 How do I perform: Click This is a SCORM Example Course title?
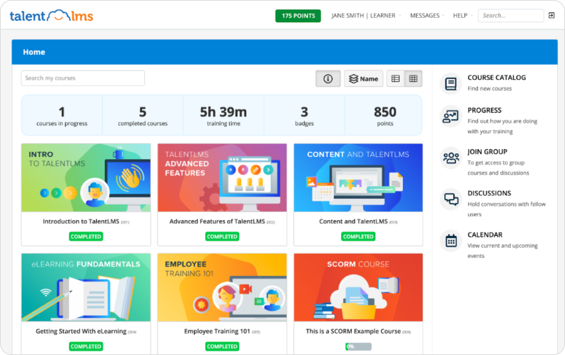[x=354, y=331]
